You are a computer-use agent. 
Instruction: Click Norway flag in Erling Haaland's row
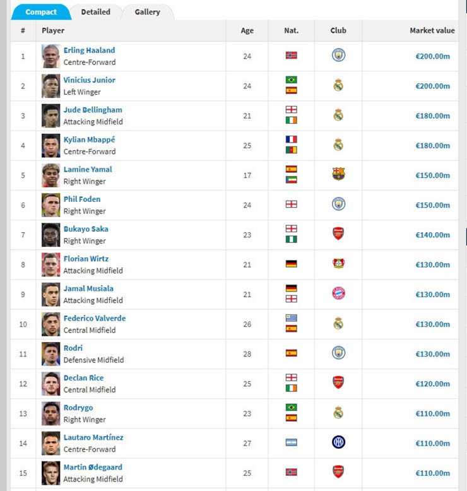[291, 56]
